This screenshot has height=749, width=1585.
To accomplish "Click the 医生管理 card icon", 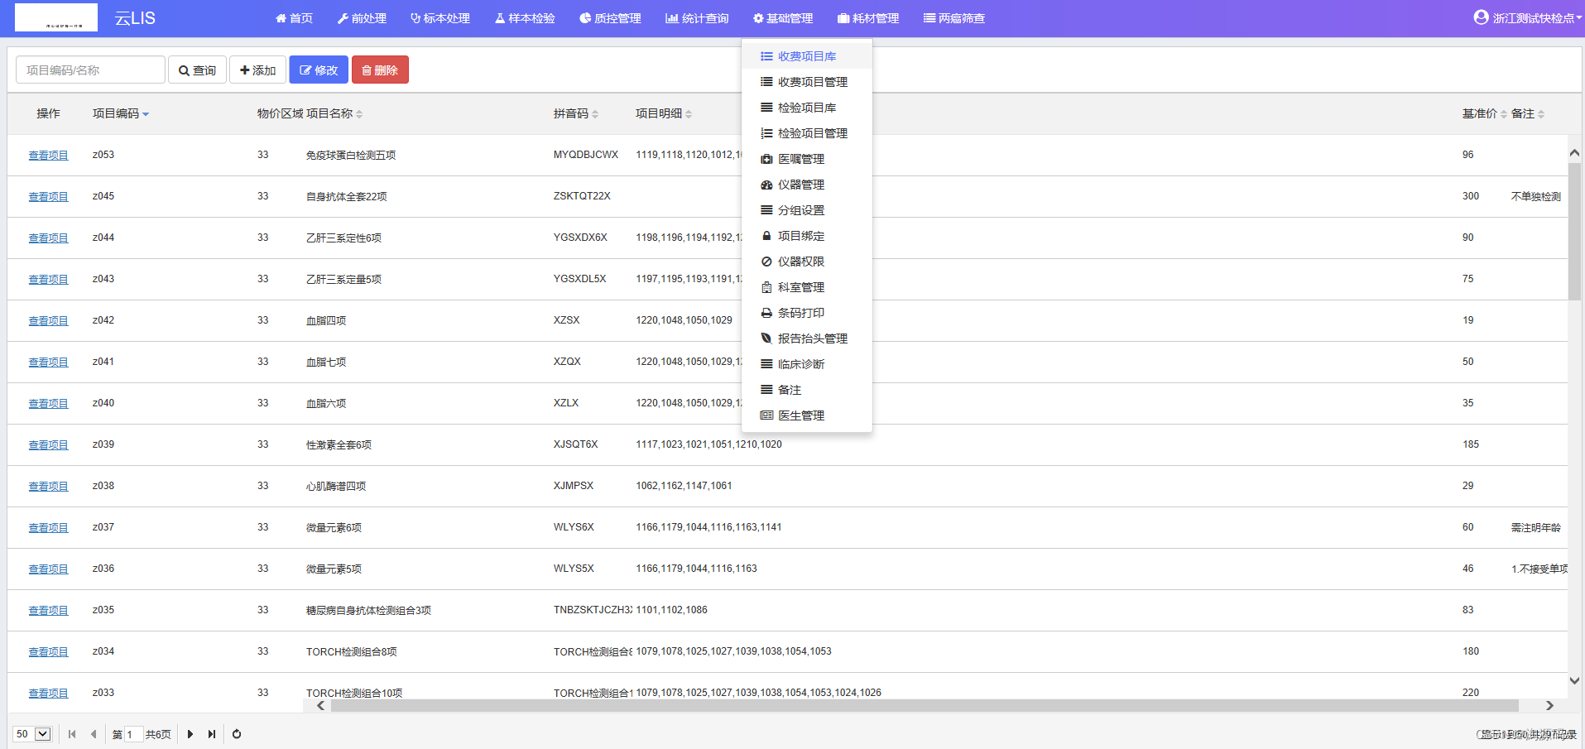I will (x=766, y=415).
